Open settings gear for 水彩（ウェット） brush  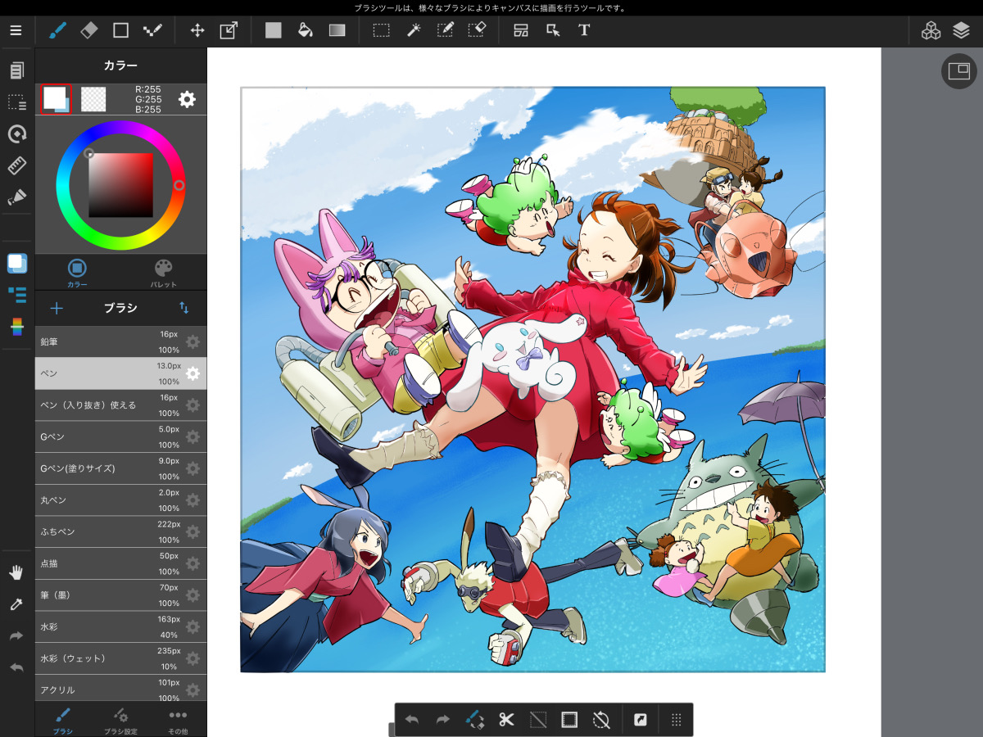coord(193,658)
